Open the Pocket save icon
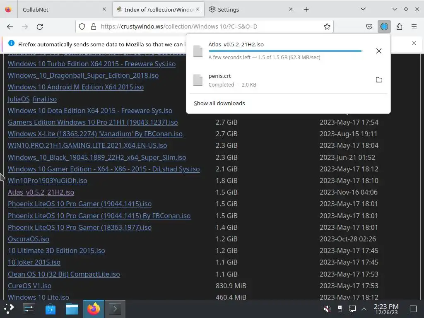Viewport: 424px width, 318px height. click(x=369, y=26)
